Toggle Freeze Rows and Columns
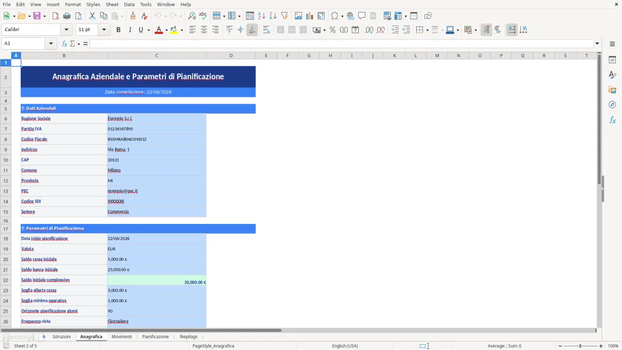This screenshot has width=622, height=350. 397,16
